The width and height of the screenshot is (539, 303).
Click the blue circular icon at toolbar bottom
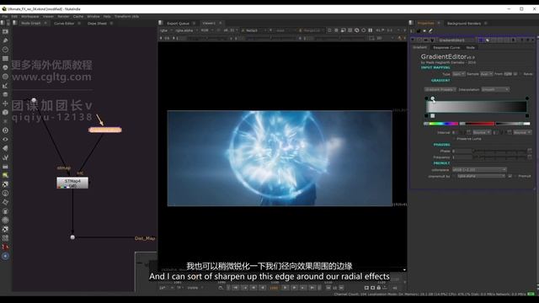pos(5,256)
